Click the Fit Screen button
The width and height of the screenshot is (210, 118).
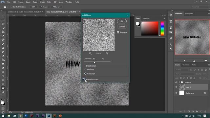44,7
